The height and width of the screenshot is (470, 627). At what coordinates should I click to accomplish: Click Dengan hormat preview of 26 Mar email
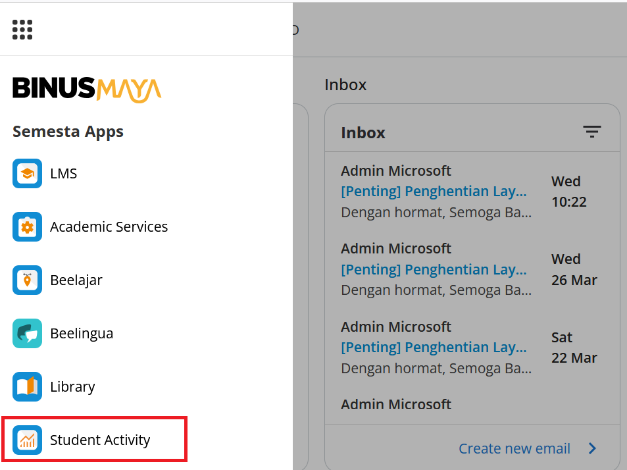(436, 290)
